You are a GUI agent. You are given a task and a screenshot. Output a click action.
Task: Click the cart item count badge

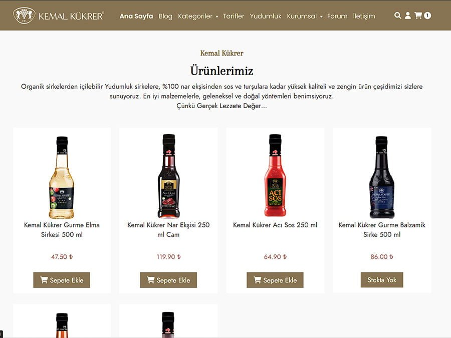pos(427,16)
